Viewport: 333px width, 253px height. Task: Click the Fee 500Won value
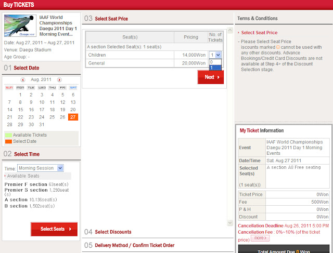[320, 202]
